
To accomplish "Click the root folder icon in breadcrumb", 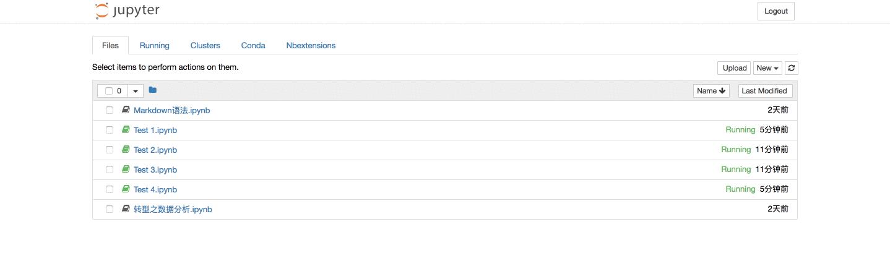I will (153, 90).
